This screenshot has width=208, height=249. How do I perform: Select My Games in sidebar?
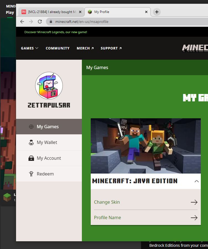[x=49, y=127]
